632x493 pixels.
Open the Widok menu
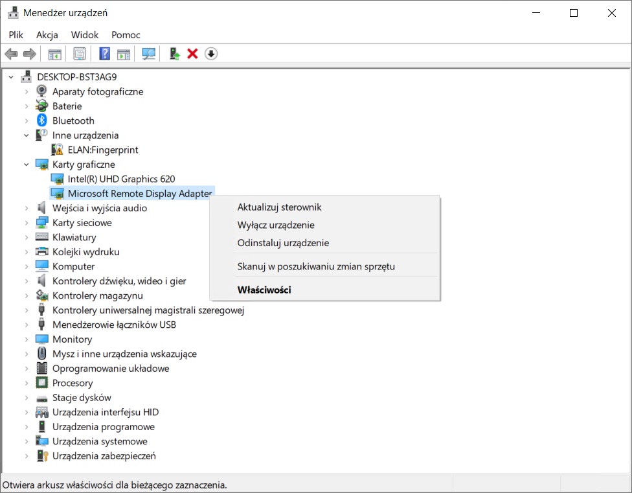85,35
